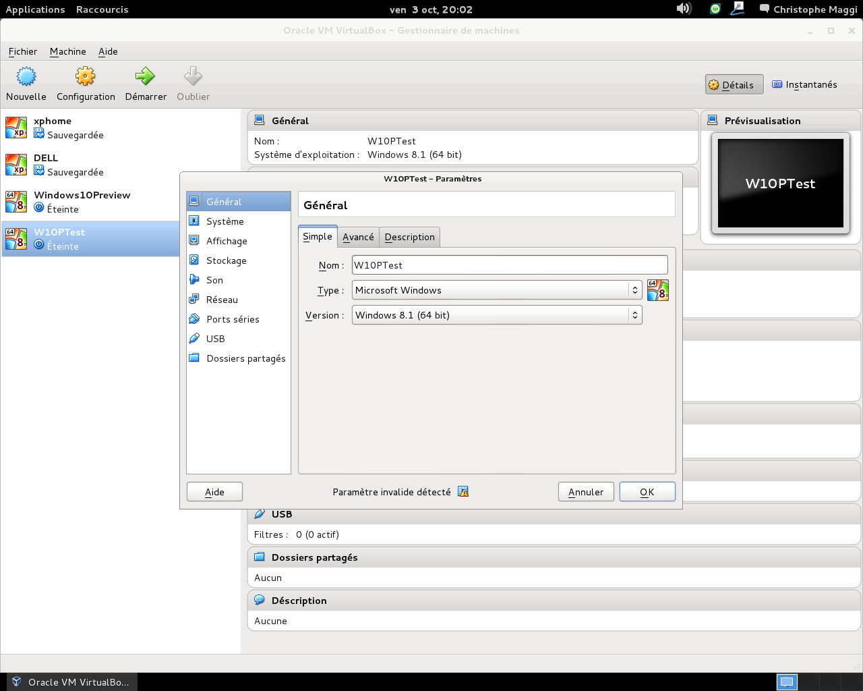863x691 pixels.
Task: Start VM with Démarrer green arrow
Action: 145,76
